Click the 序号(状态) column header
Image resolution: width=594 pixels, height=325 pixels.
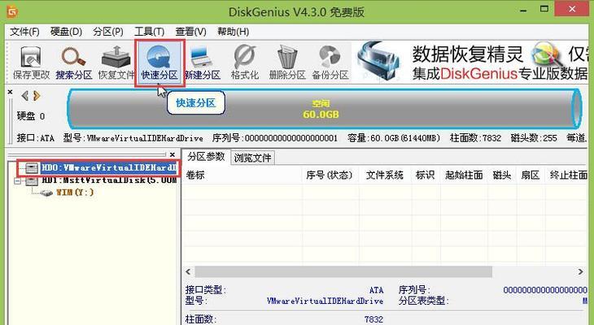pyautogui.click(x=329, y=175)
